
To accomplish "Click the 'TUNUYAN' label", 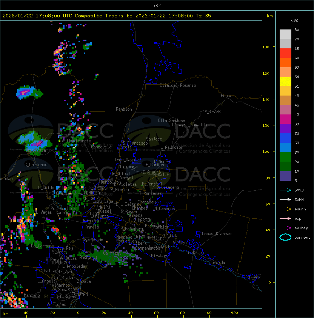I will (x=80, y=294).
